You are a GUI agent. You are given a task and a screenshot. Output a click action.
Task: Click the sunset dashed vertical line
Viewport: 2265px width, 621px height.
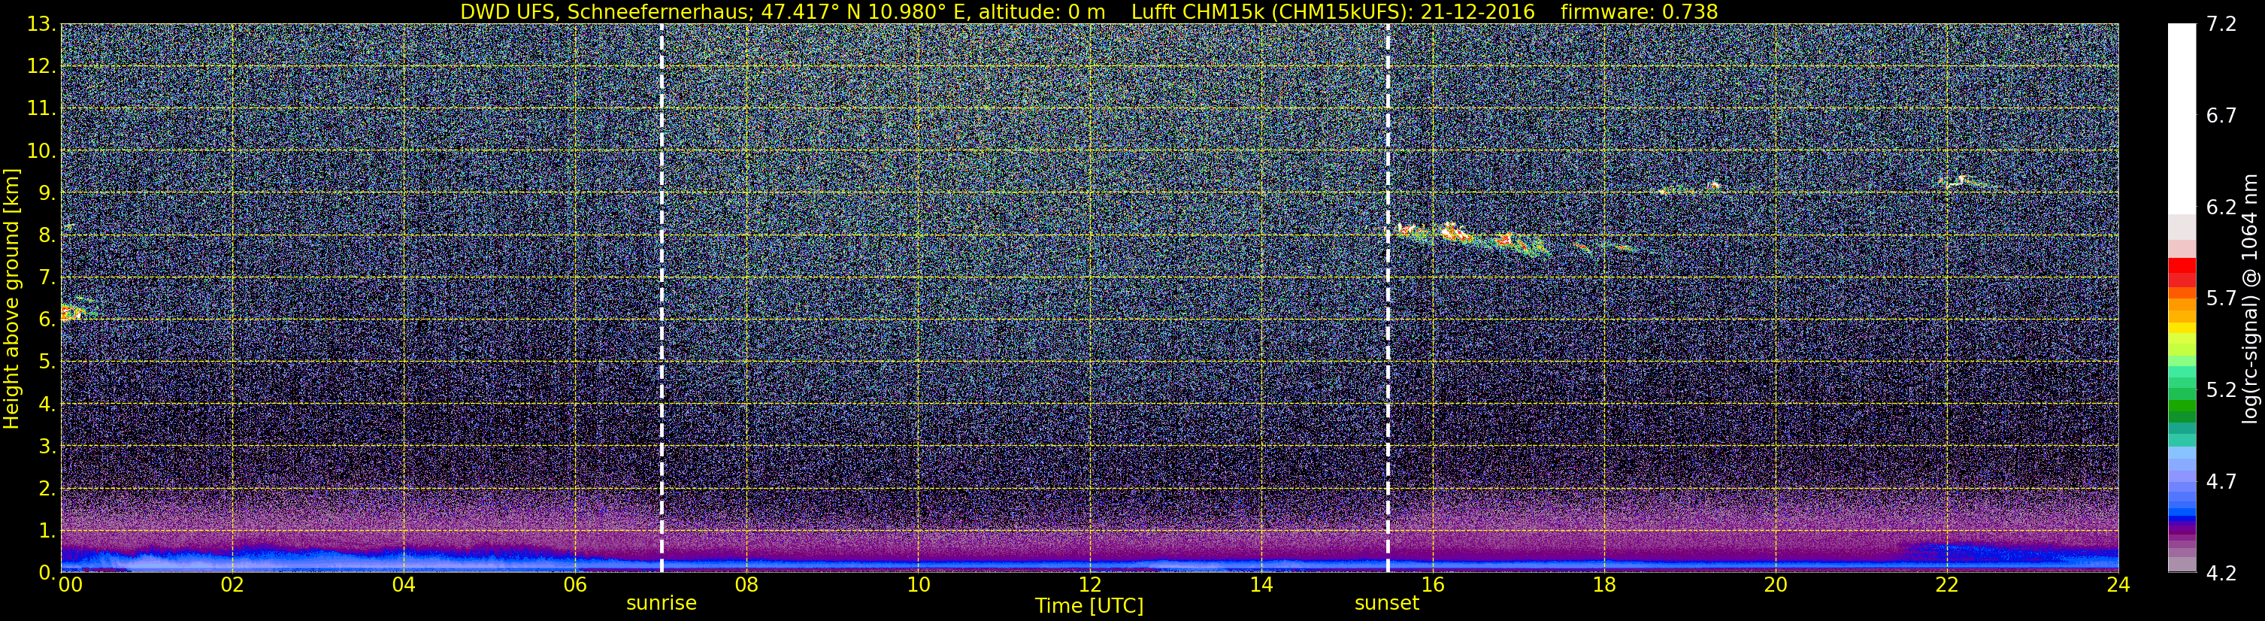pyautogui.click(x=1388, y=298)
